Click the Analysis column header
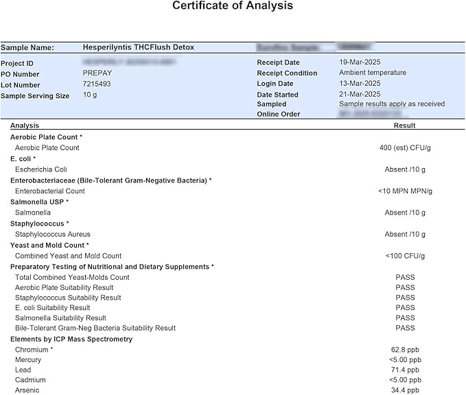The height and width of the screenshot is (395, 466). click(25, 125)
